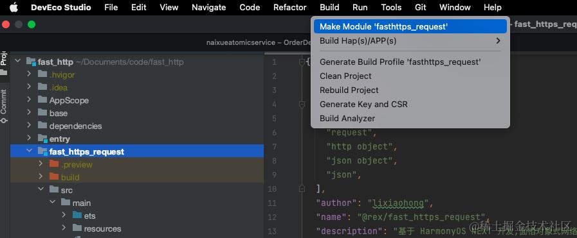Image resolution: width=577 pixels, height=238 pixels.
Task: Open the Commit tool window sidebar icon
Action: [x=4, y=106]
